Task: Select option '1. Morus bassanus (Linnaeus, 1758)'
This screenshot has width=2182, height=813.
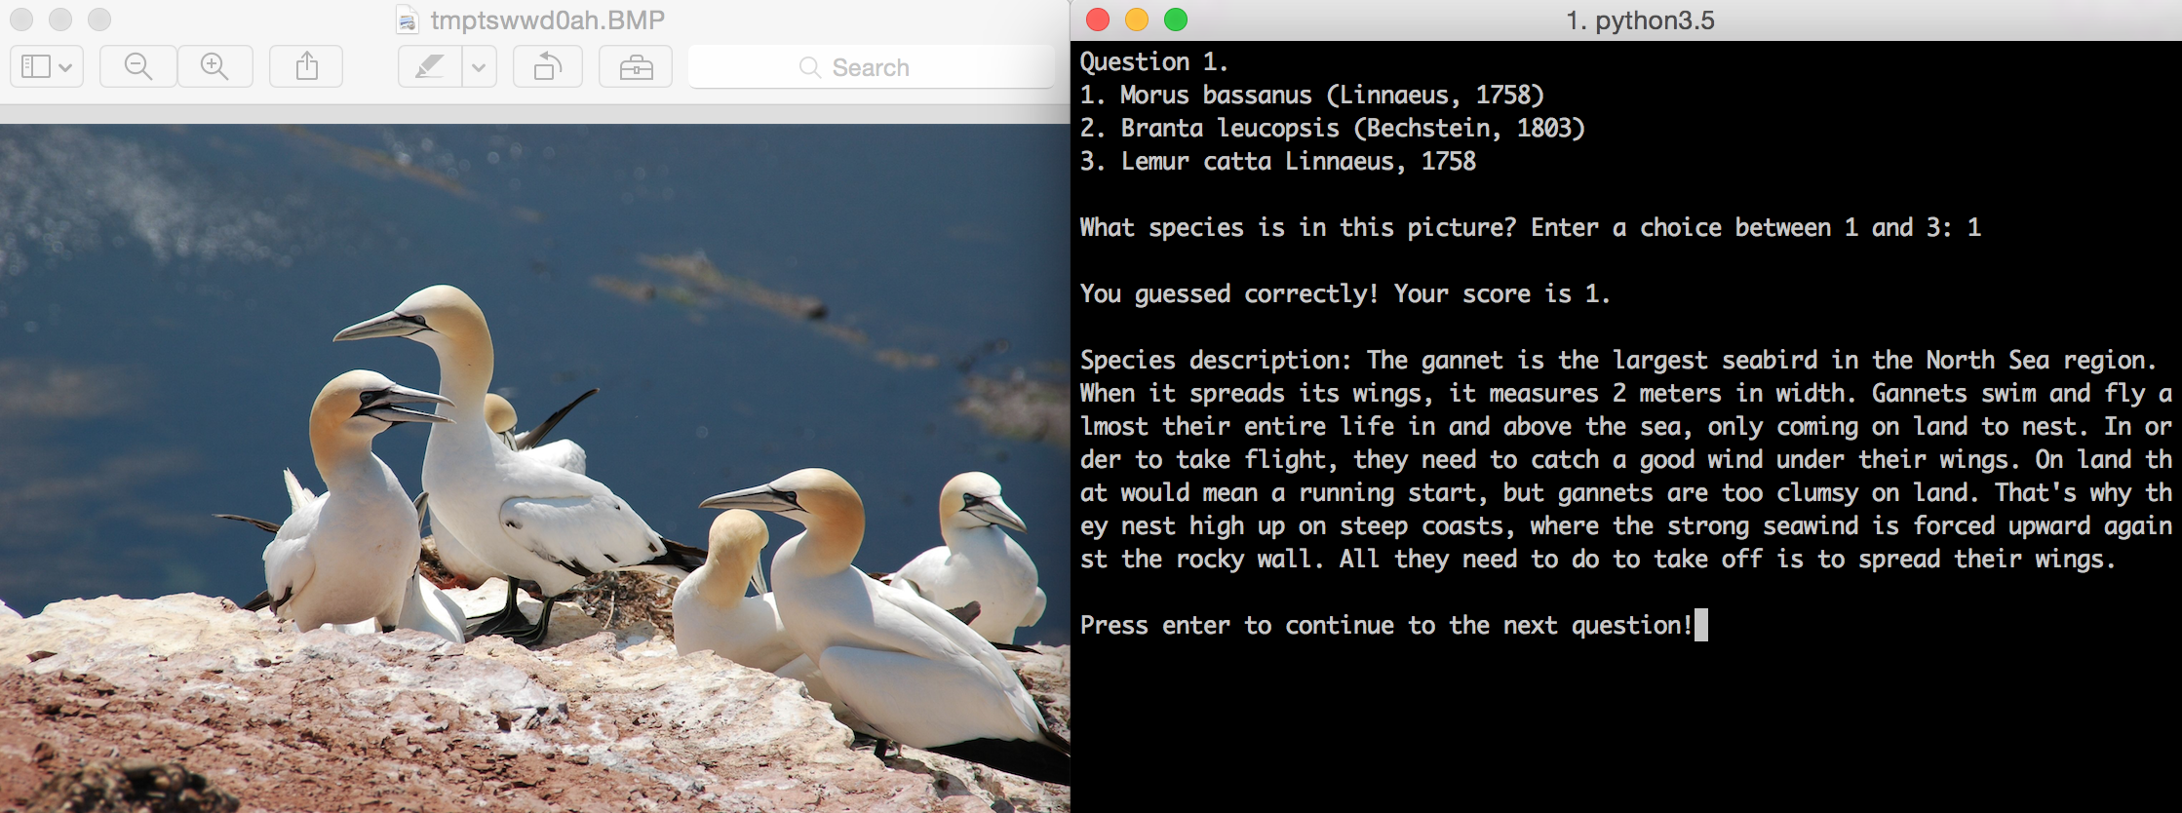Action: (x=1312, y=95)
